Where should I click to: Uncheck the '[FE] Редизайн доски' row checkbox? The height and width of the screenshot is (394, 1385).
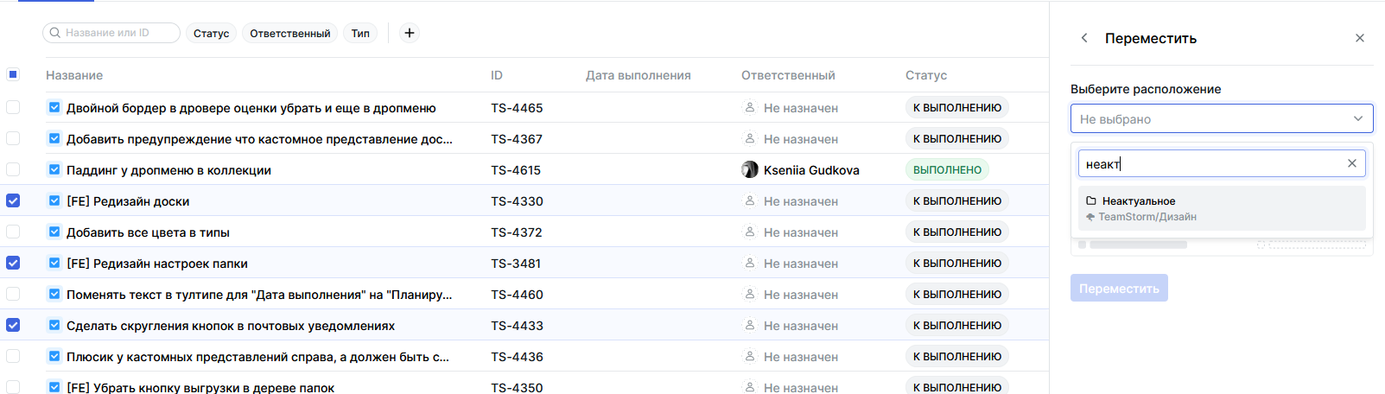pyautogui.click(x=13, y=200)
